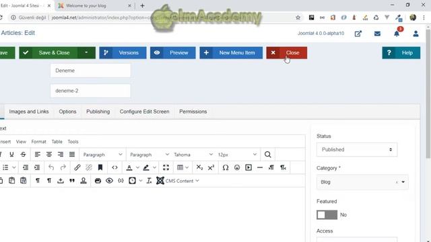
Task: Set left-to-right text direction
Action: pyautogui.click(x=271, y=167)
